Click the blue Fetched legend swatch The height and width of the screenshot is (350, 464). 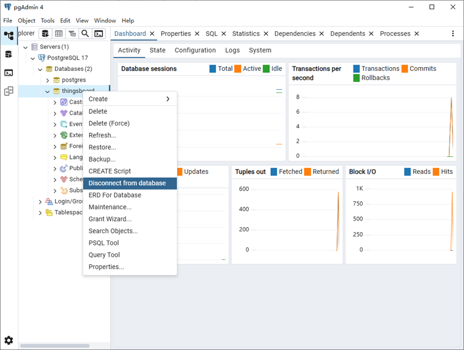[274, 172]
